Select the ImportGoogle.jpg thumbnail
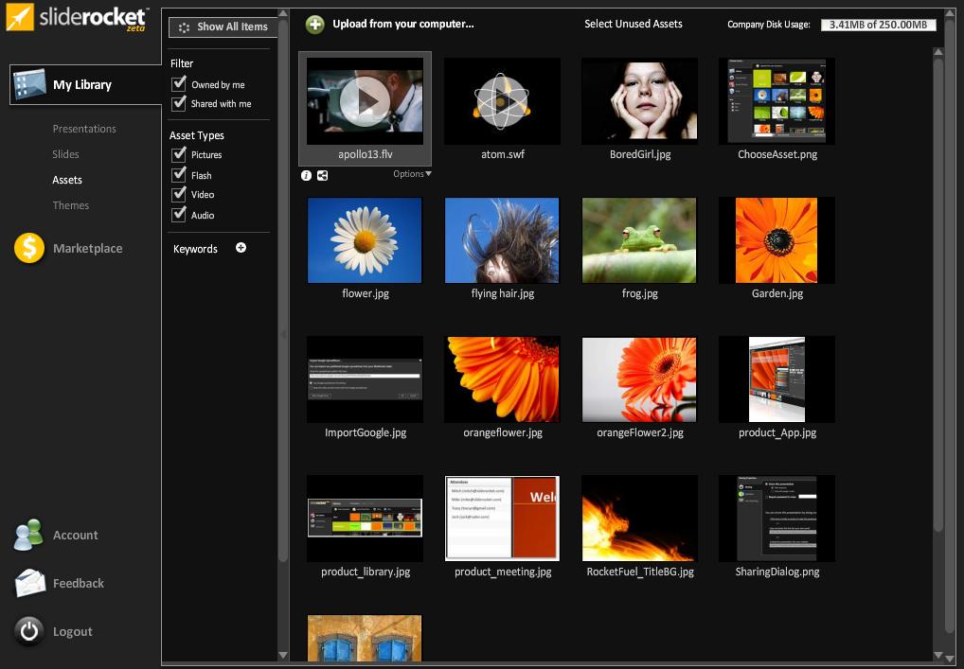 click(365, 379)
